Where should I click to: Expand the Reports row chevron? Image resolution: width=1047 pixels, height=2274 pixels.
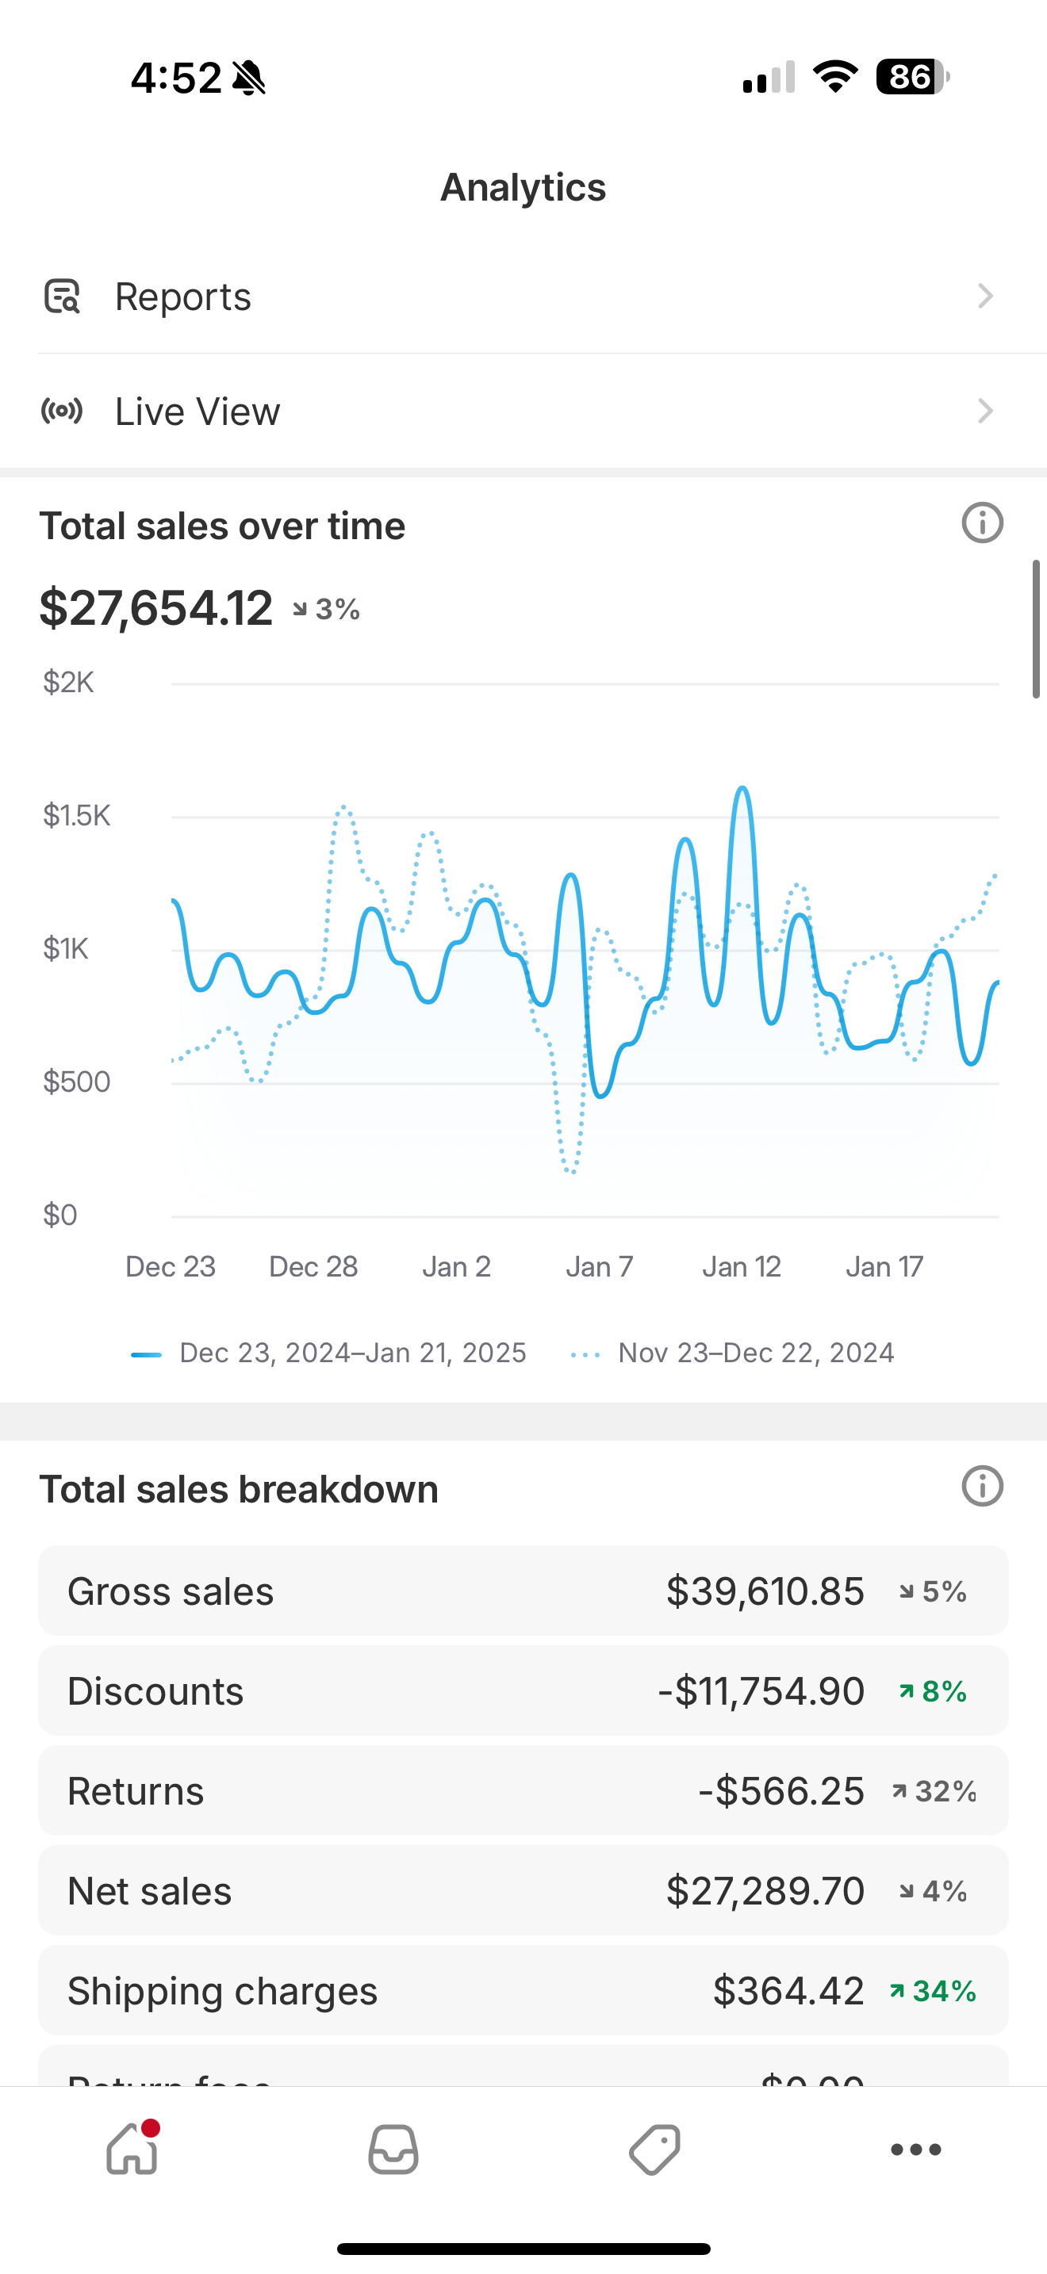pos(985,297)
